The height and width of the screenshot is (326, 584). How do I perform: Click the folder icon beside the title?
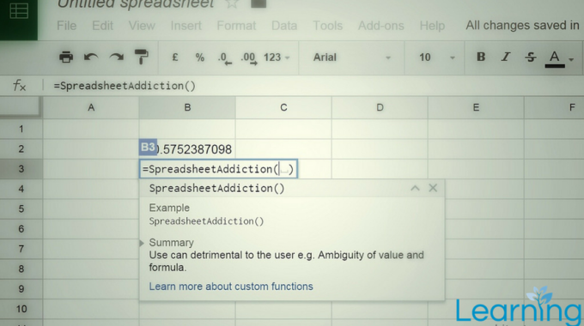(x=259, y=3)
